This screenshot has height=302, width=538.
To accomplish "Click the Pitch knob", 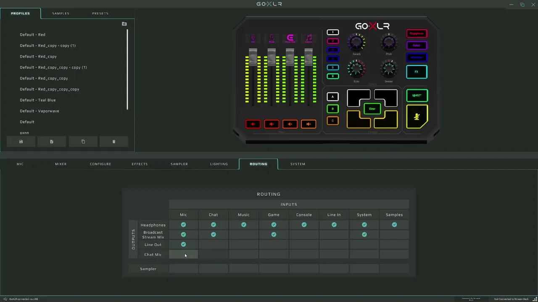I will (x=389, y=42).
